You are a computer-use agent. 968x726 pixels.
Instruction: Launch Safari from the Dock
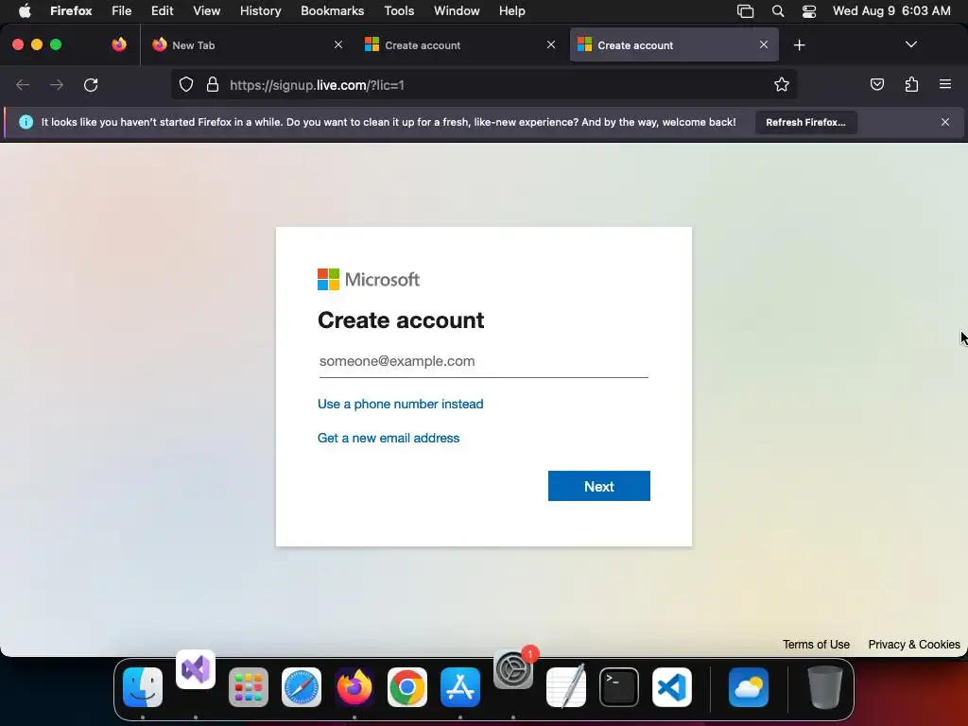pos(302,687)
